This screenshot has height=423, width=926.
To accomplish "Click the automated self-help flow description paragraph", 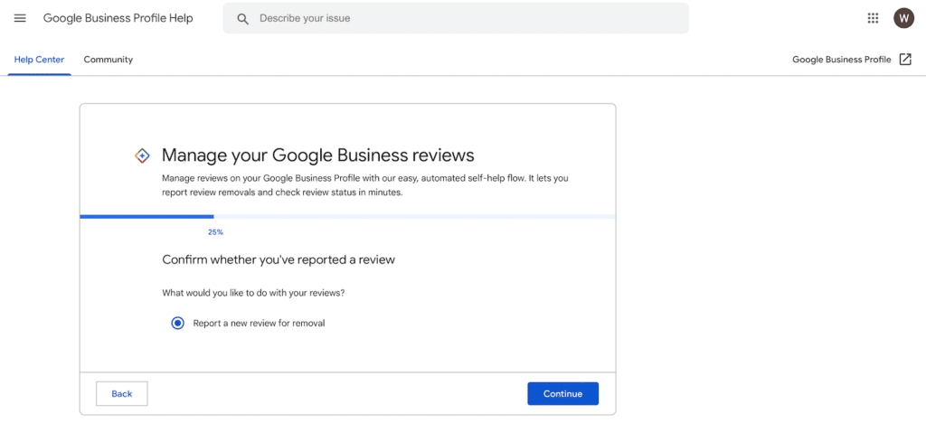I will pyautogui.click(x=365, y=184).
